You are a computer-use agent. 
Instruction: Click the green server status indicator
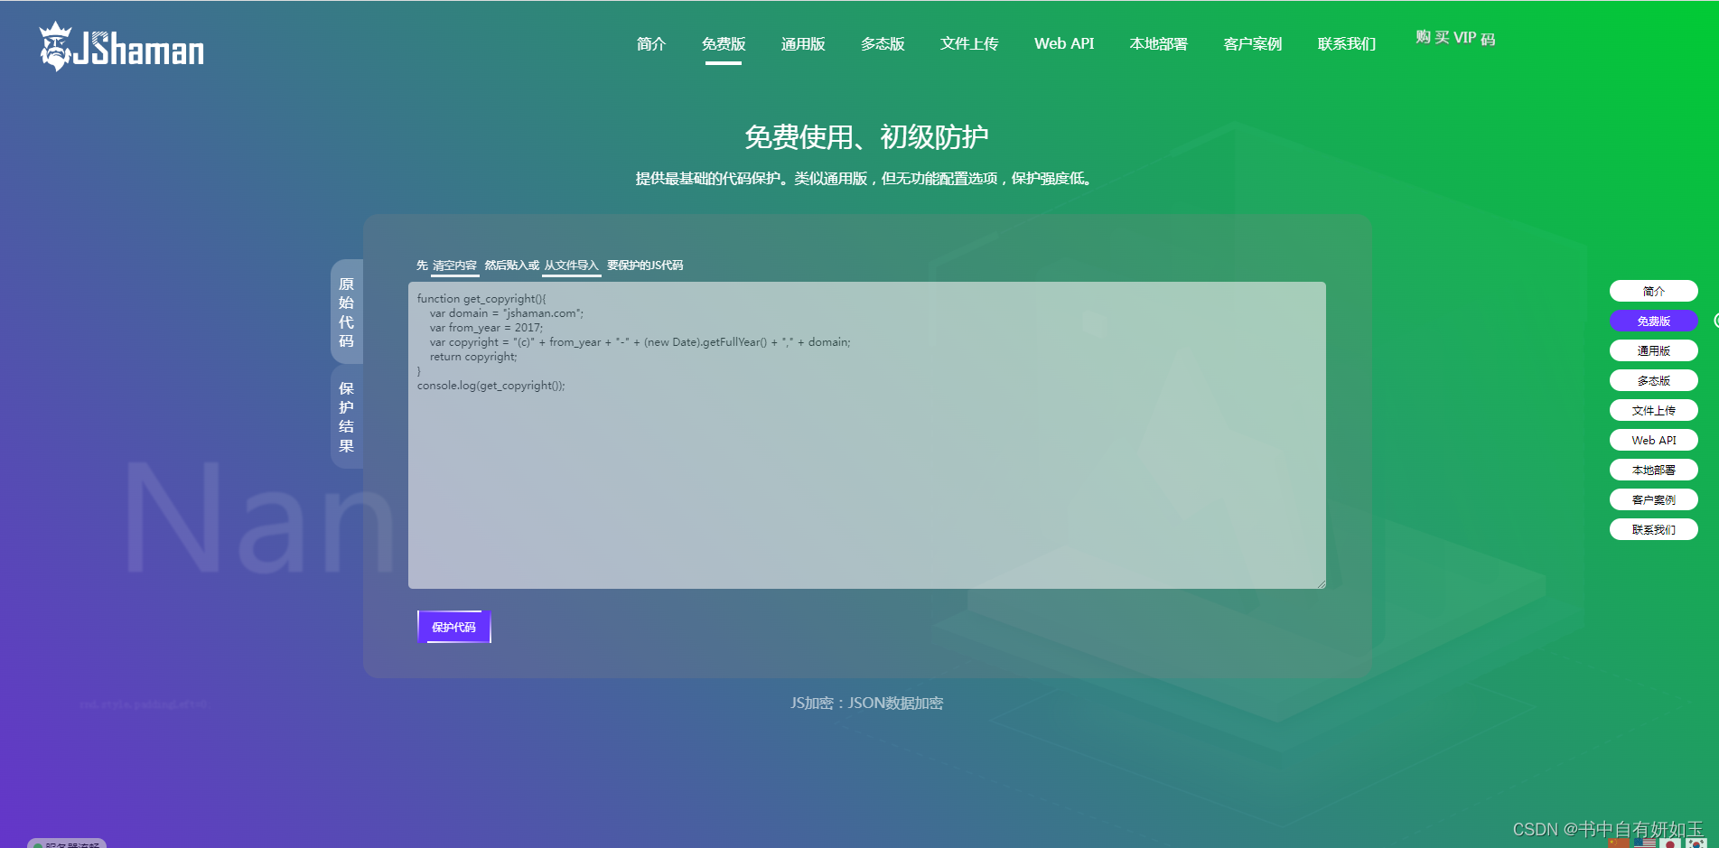tap(36, 845)
